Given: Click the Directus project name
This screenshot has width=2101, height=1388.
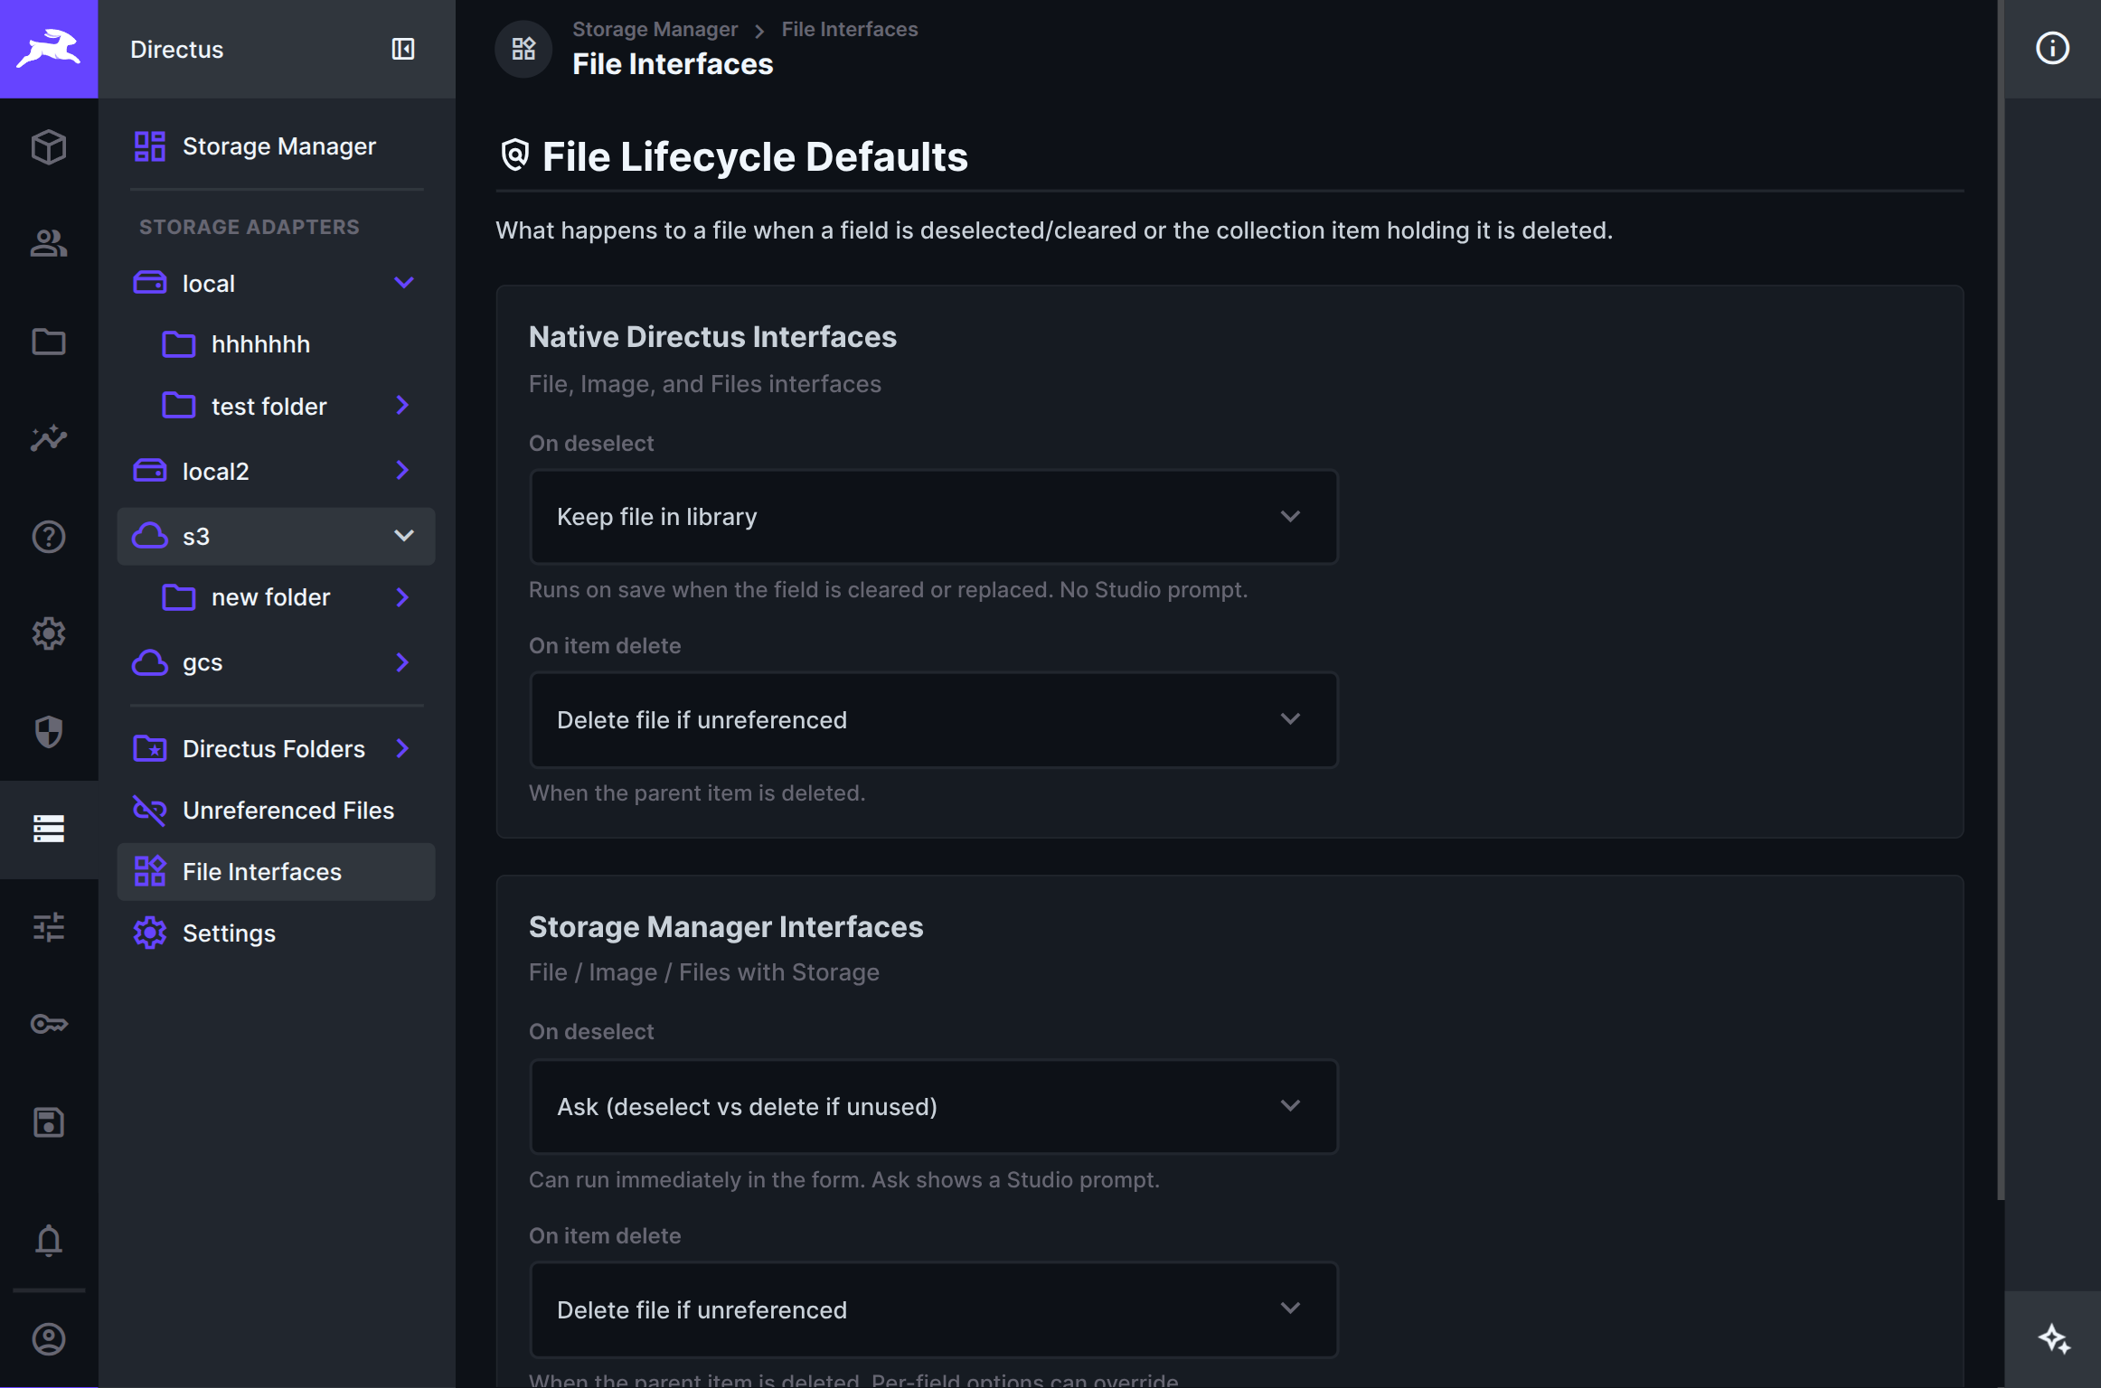Looking at the screenshot, I should click(176, 49).
